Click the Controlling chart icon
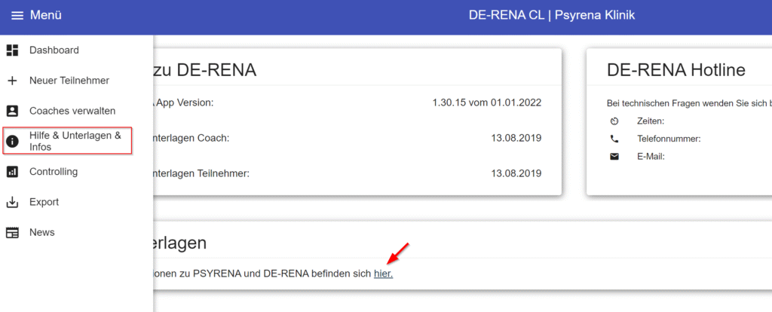The height and width of the screenshot is (312, 772). click(x=12, y=172)
